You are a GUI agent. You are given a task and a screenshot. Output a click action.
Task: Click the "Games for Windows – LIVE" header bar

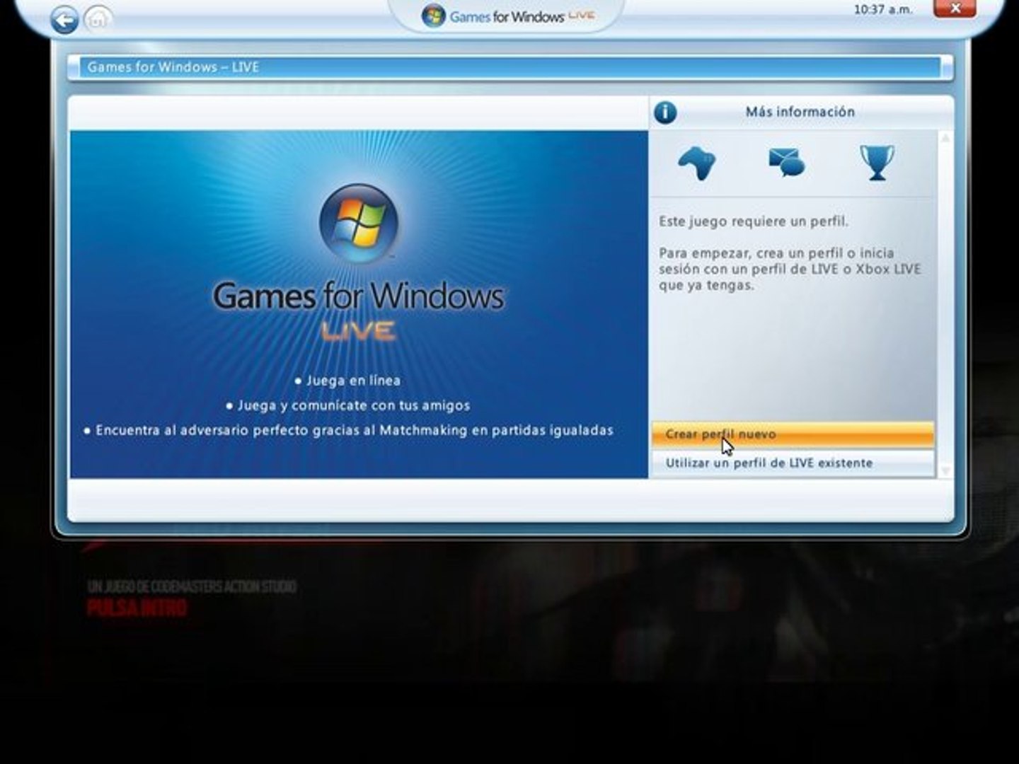(x=509, y=67)
